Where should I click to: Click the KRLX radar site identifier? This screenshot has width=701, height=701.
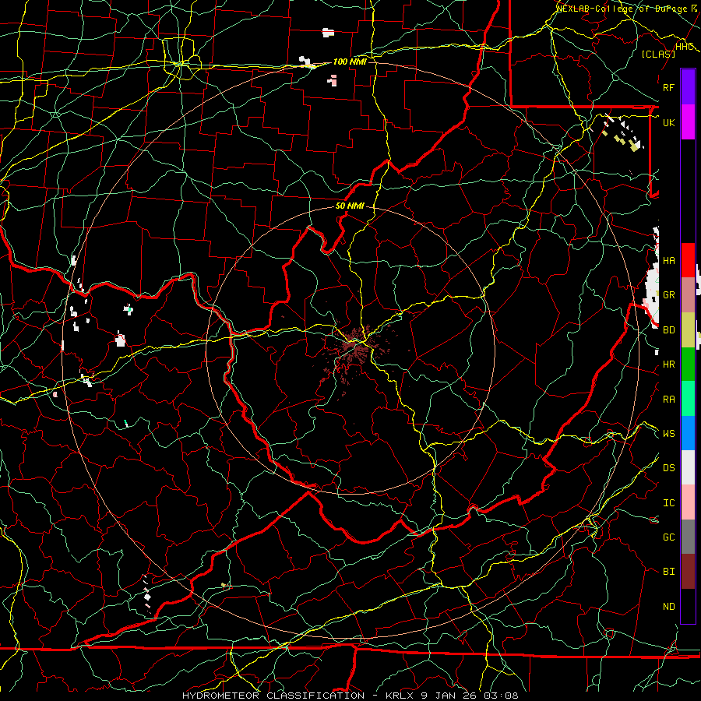pyautogui.click(x=399, y=696)
